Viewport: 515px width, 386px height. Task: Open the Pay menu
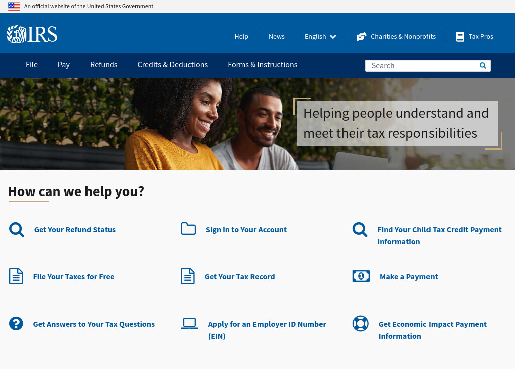pos(64,65)
